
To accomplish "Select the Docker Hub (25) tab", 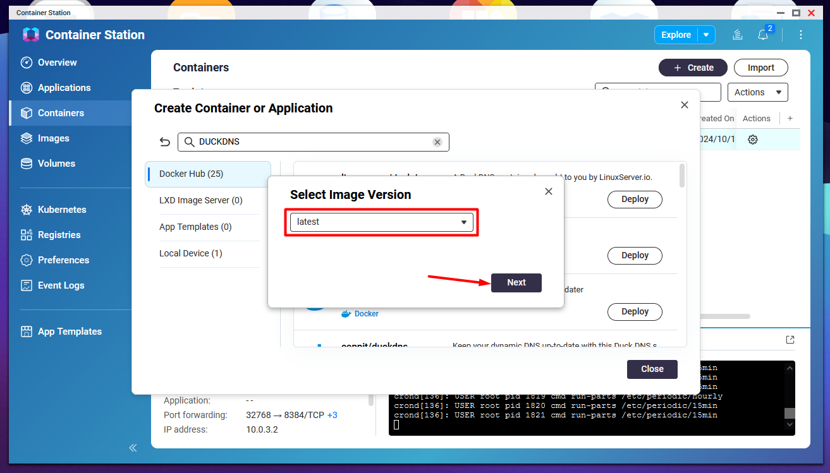I will tap(207, 174).
